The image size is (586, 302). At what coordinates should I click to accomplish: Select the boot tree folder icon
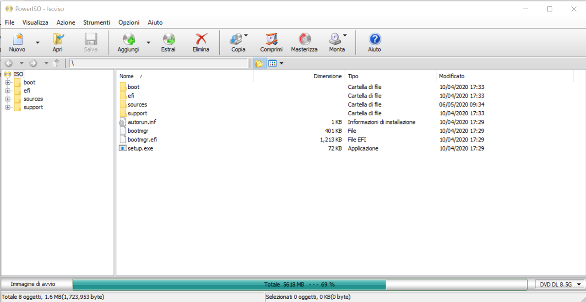(x=17, y=82)
